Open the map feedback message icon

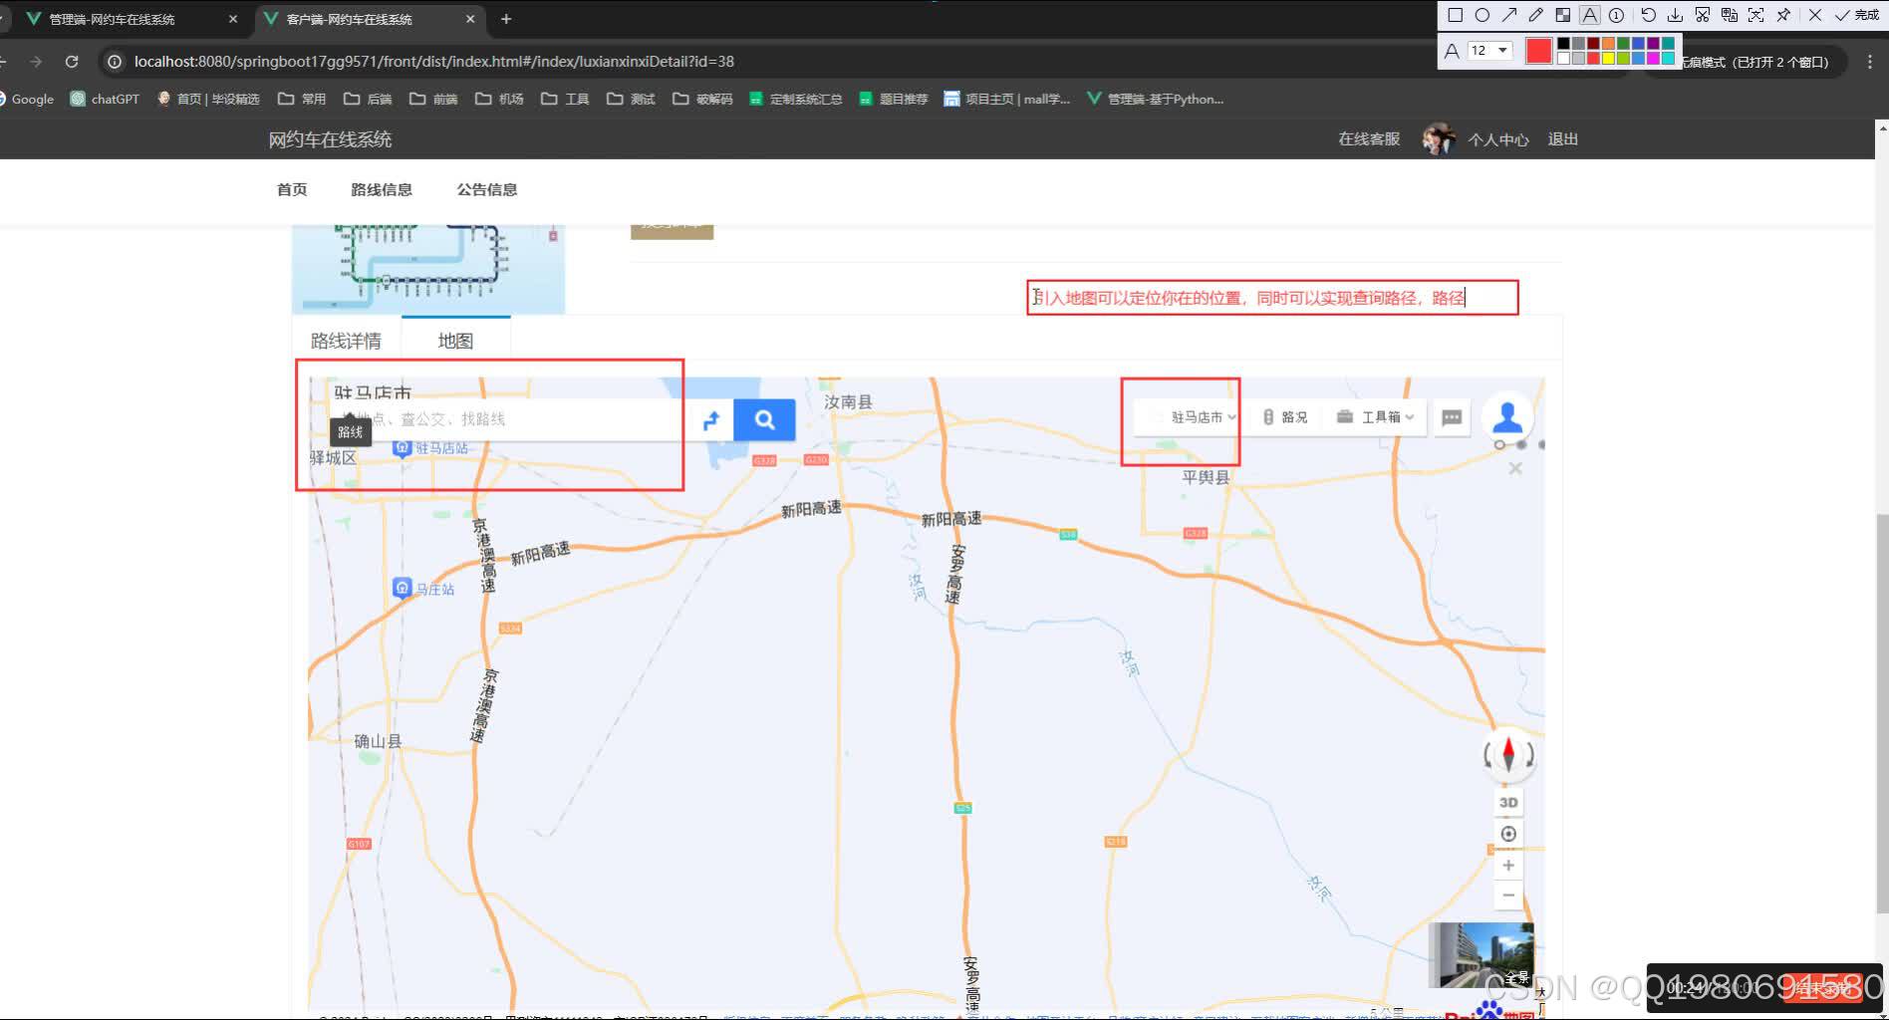click(1452, 417)
